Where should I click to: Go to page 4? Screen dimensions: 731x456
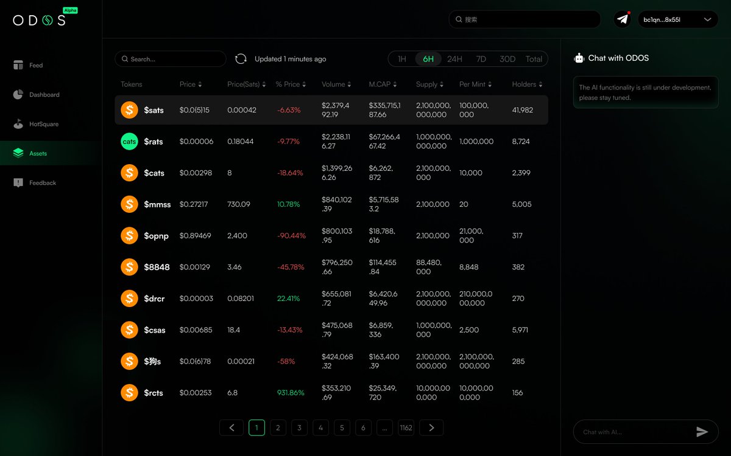(320, 427)
